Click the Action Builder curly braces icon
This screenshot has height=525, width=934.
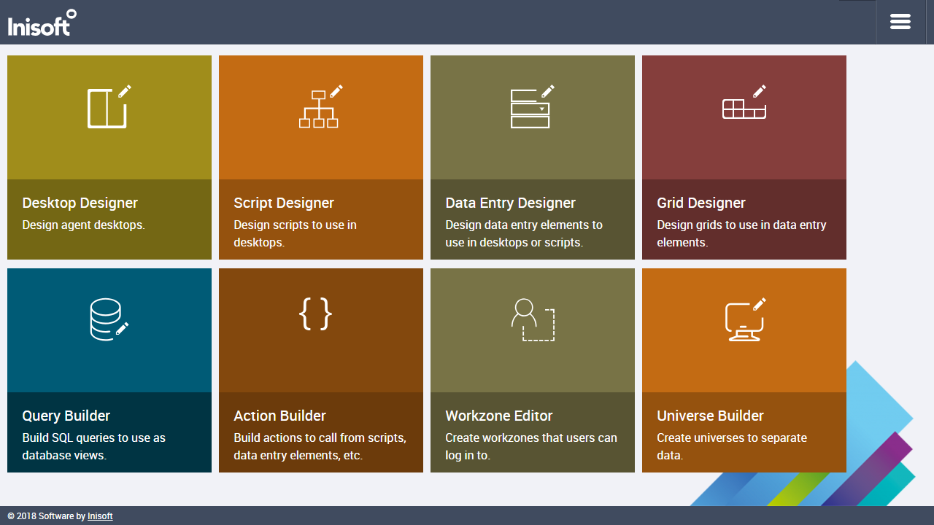click(315, 314)
